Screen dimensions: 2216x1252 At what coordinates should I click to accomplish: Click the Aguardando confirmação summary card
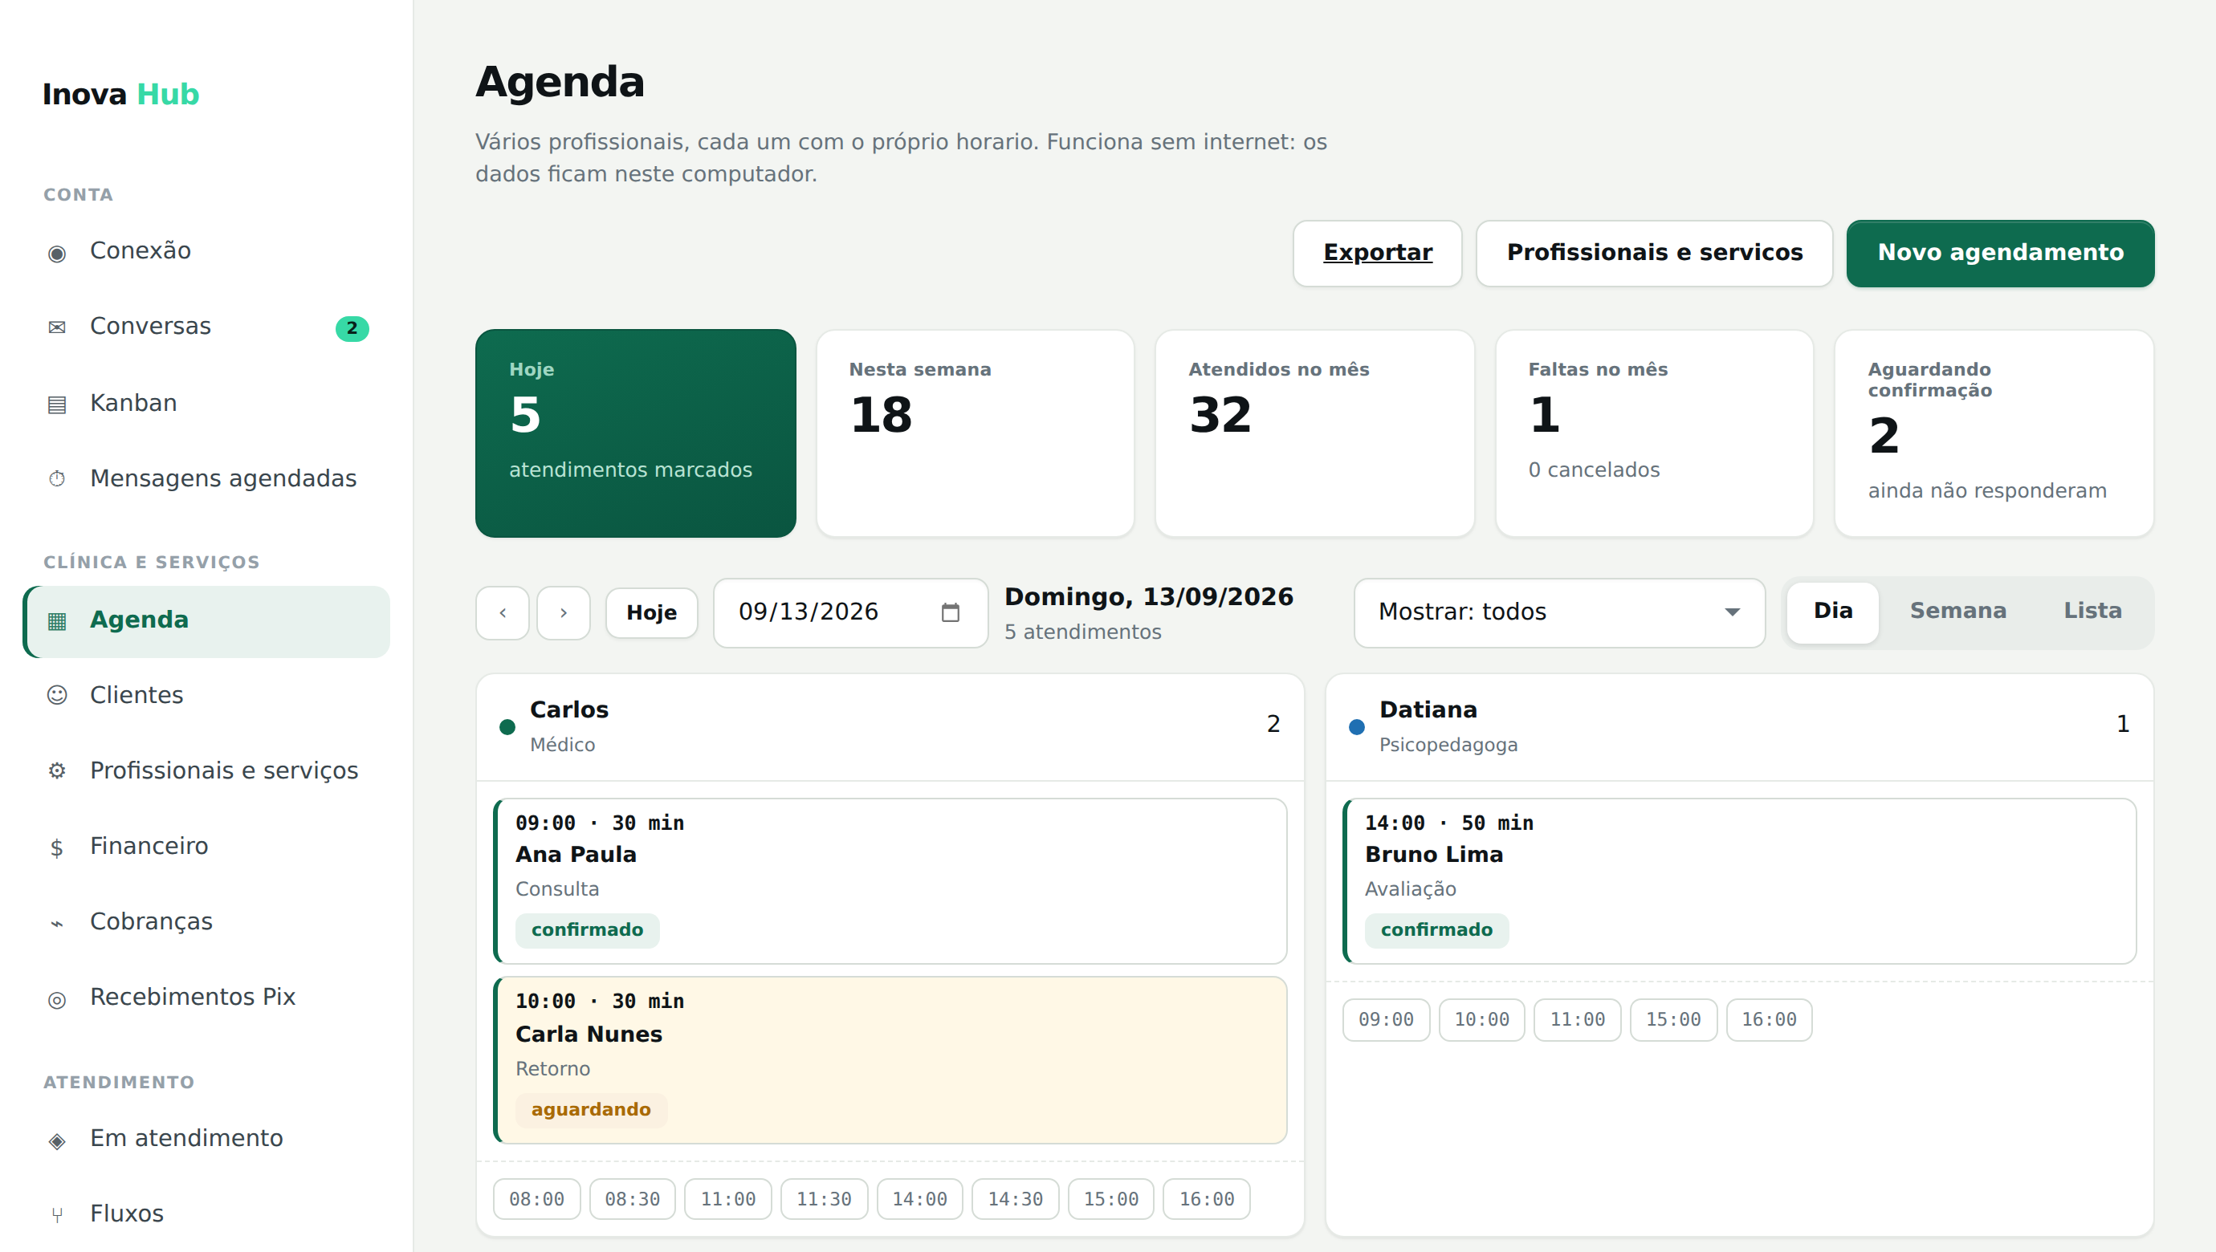1994,433
